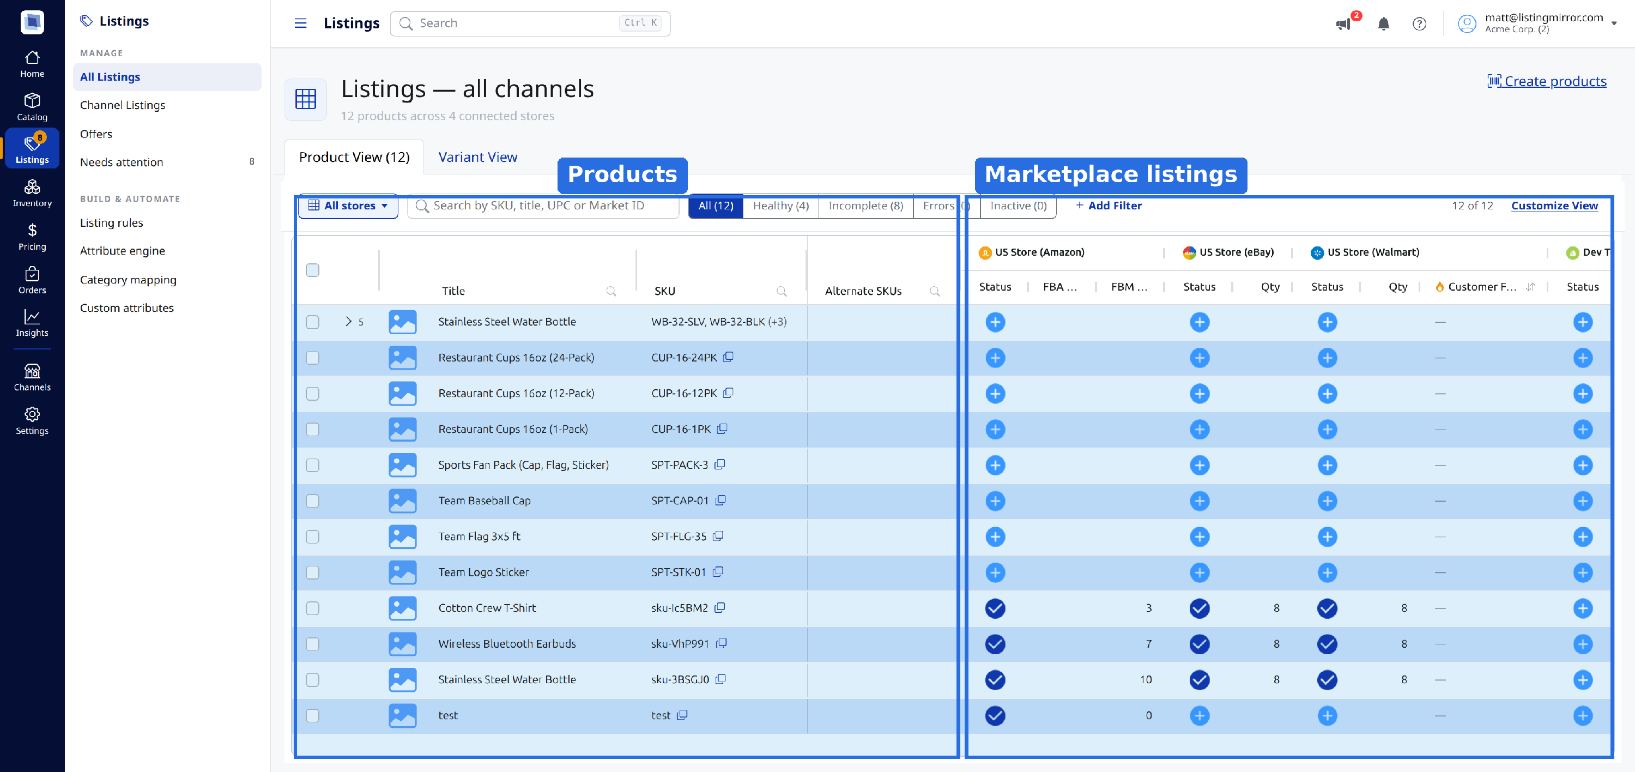
Task: Open the notifications bell
Action: coord(1384,24)
